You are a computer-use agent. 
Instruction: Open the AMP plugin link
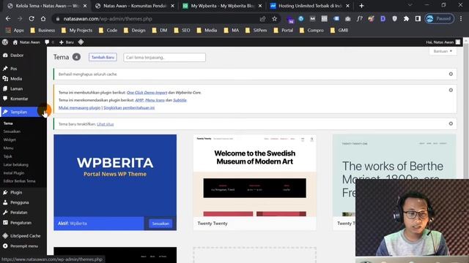(x=139, y=100)
